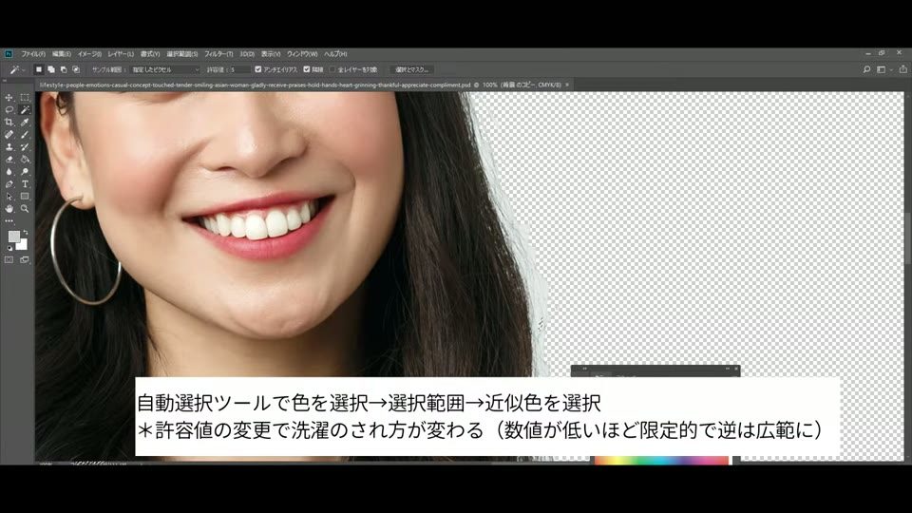
Task: Click the foreground color swatch
Action: tap(13, 237)
